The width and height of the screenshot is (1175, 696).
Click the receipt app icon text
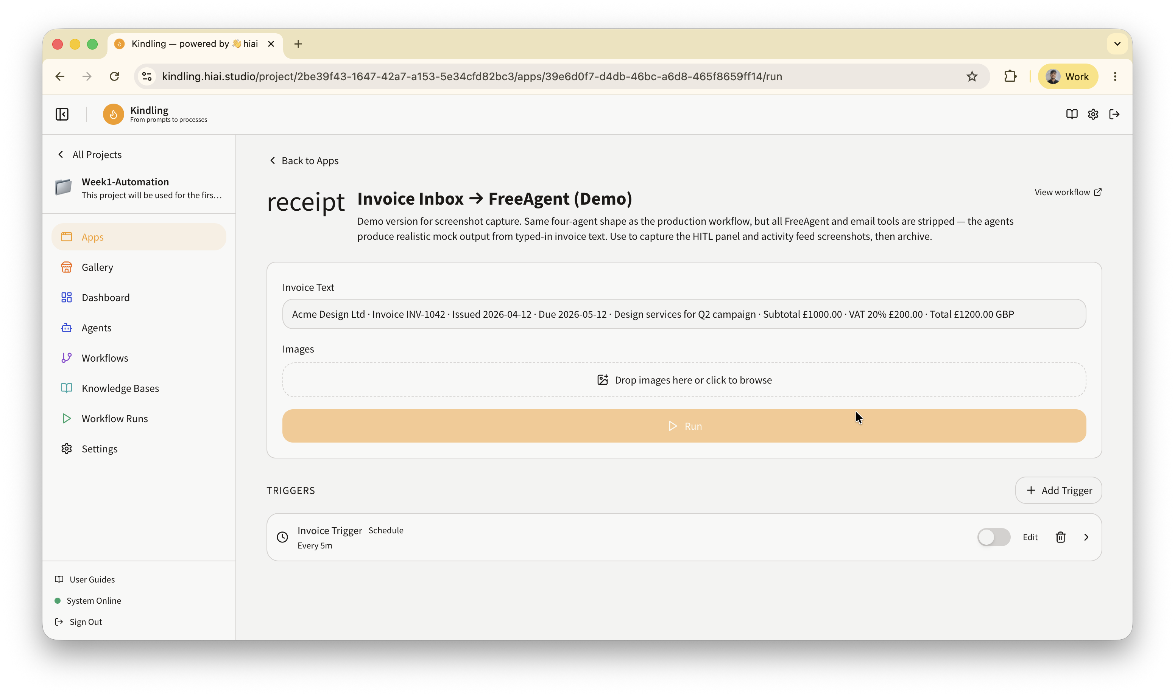click(305, 202)
